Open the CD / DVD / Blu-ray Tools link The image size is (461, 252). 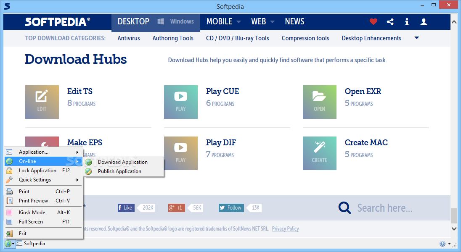[x=238, y=38]
